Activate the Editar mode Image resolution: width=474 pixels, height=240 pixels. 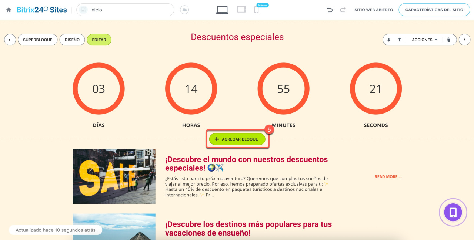tap(99, 40)
